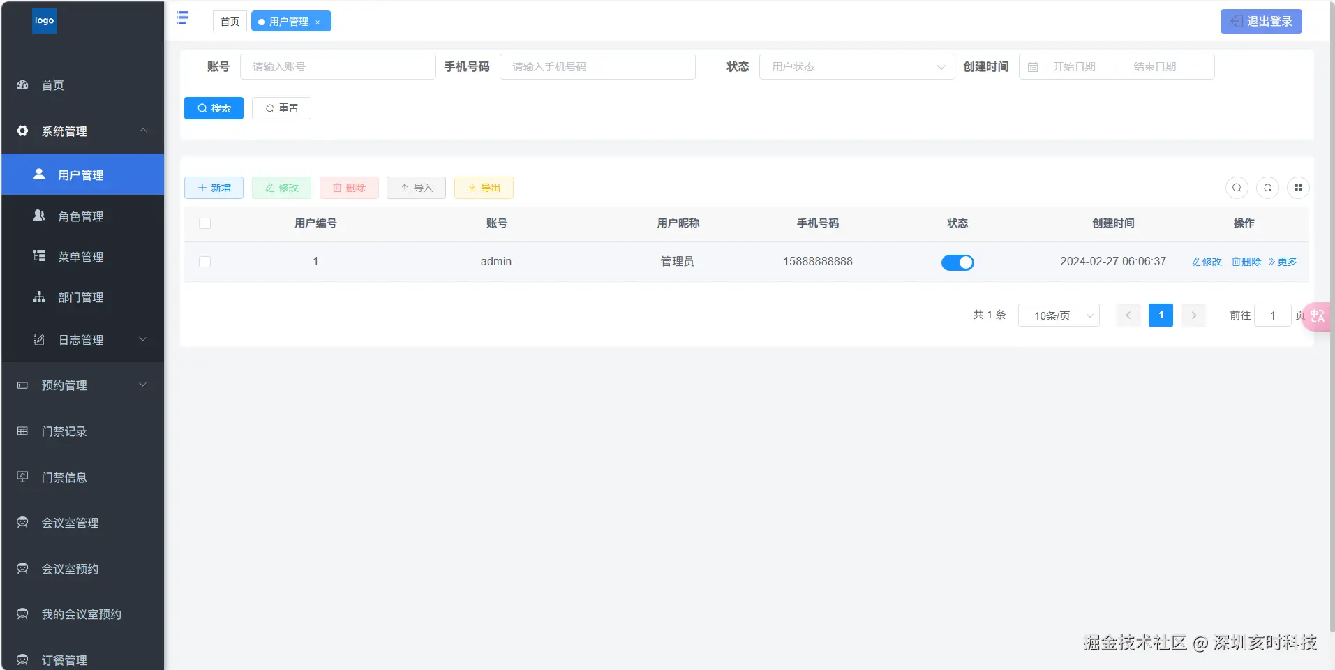This screenshot has width=1335, height=670.
Task: Open 菜单管理 in the sidebar
Action: (82, 257)
